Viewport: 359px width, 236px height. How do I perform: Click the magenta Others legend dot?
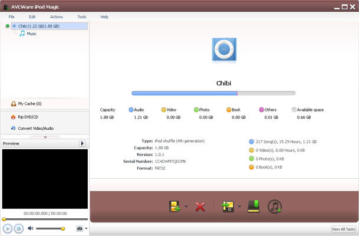tap(261, 110)
